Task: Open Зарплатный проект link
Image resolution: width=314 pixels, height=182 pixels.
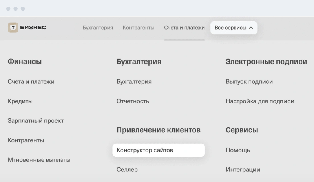Action: point(36,121)
